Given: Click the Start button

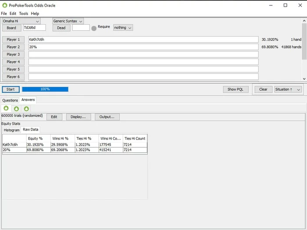Looking at the screenshot, I should pyautogui.click(x=11, y=90).
